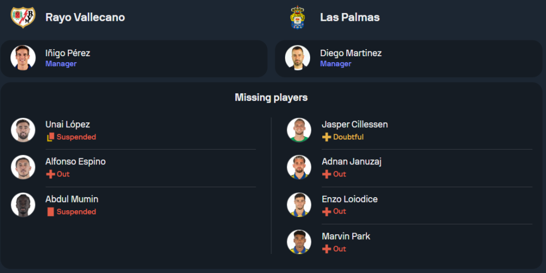Click the Las Palmas club crest
The height and width of the screenshot is (273, 546).
pos(297,17)
